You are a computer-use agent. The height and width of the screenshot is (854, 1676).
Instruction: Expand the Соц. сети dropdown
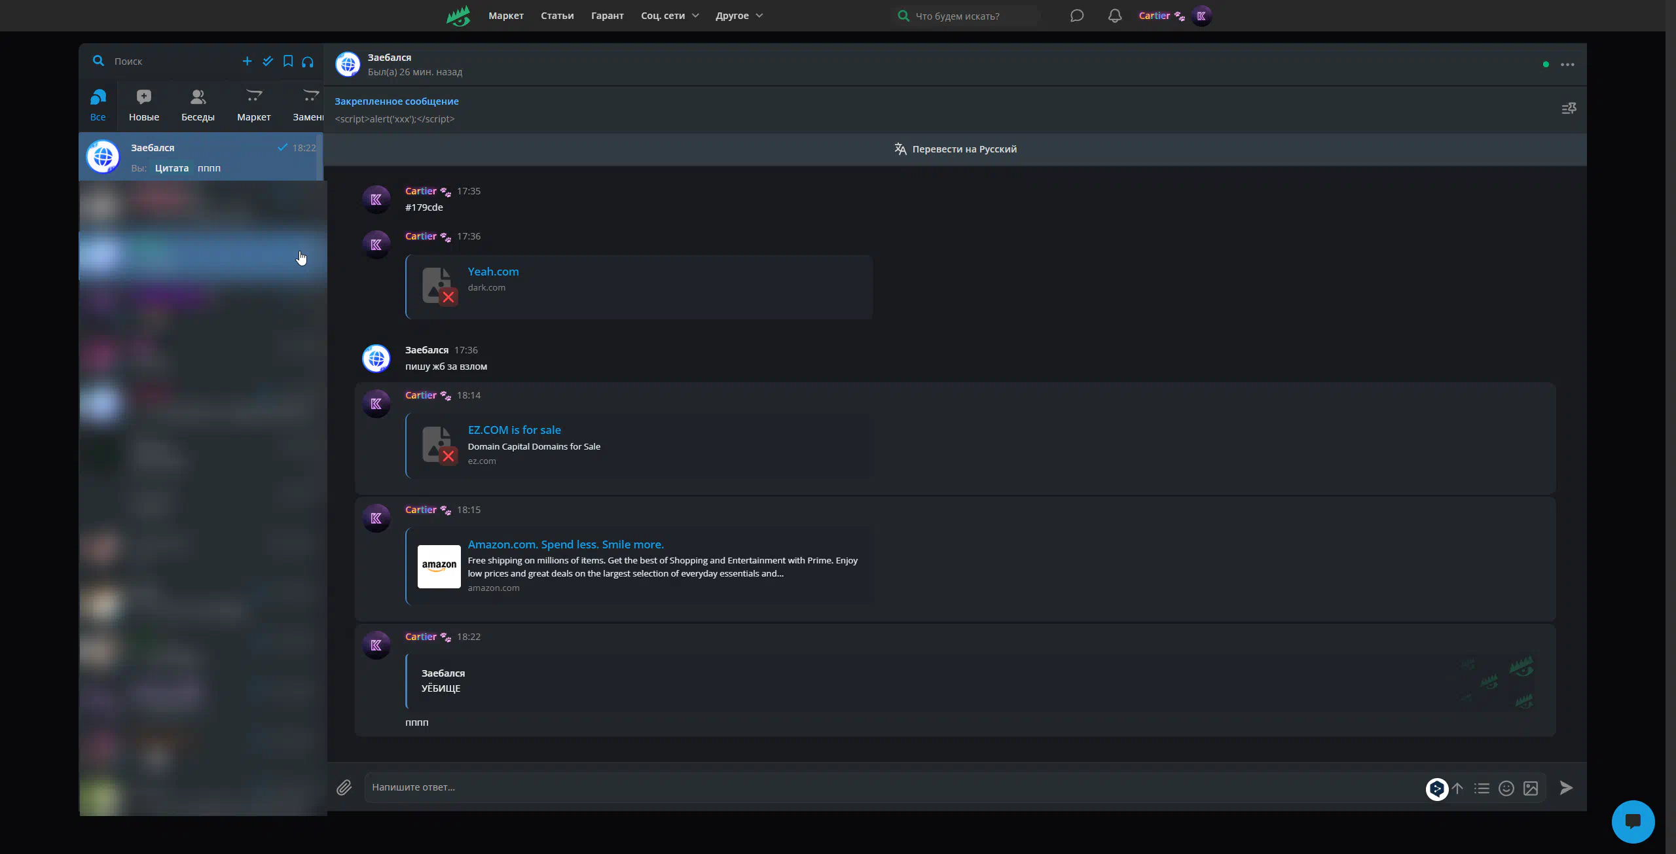click(x=670, y=16)
